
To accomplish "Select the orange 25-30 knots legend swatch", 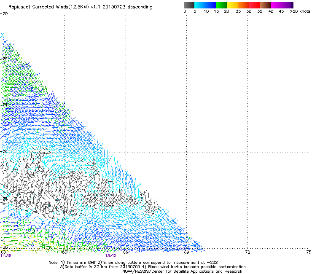I will 244,5.
